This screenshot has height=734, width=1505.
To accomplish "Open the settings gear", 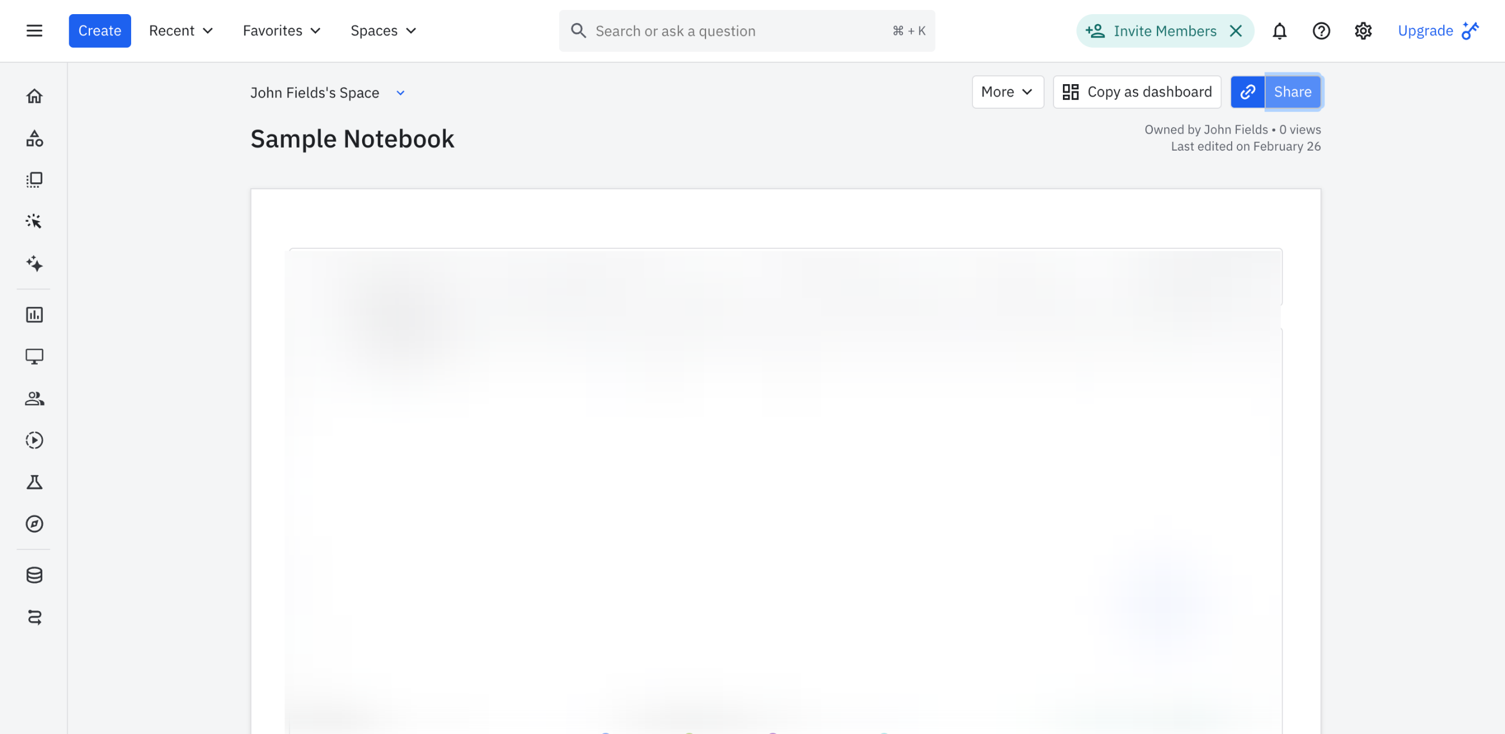I will point(1363,31).
